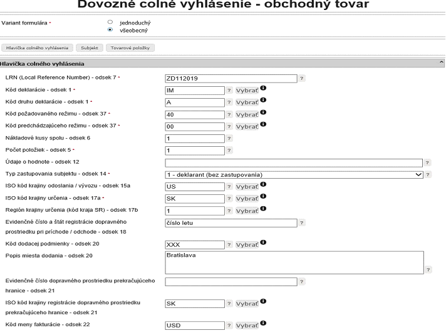446x333 pixels.
Task: Open help icon for Kód deklarácie
Action: (229, 90)
